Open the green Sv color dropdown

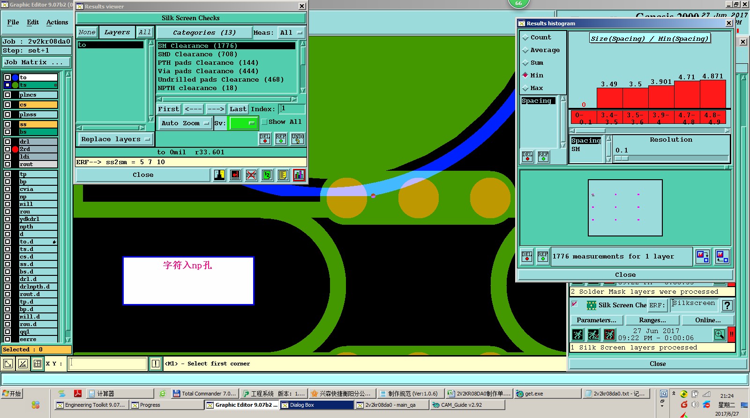coord(243,123)
